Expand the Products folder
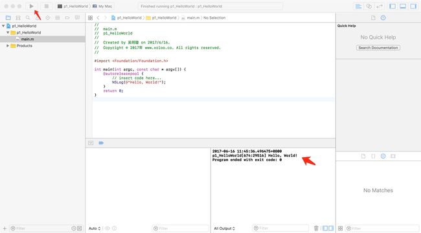421x233 pixels. click(x=8, y=46)
